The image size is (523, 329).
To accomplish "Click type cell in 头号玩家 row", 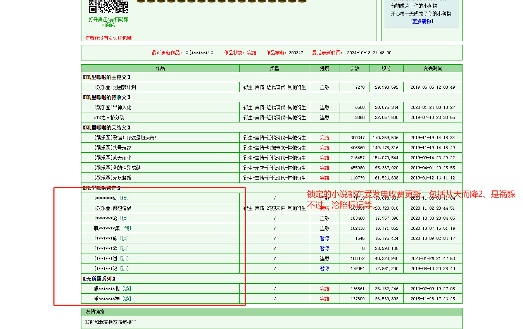I will 274,148.
